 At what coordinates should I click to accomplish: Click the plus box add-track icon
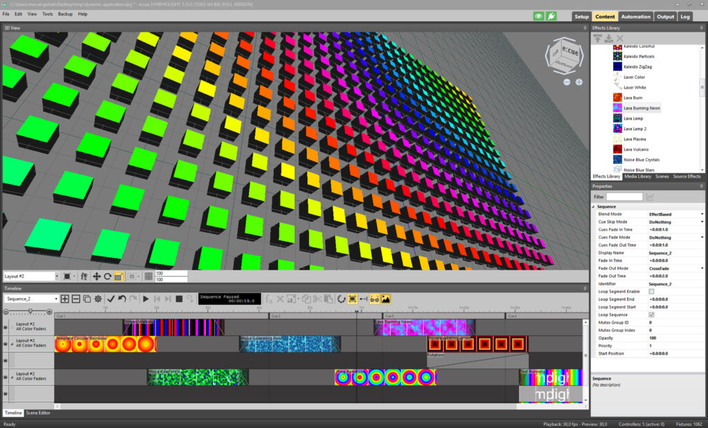pos(65,299)
